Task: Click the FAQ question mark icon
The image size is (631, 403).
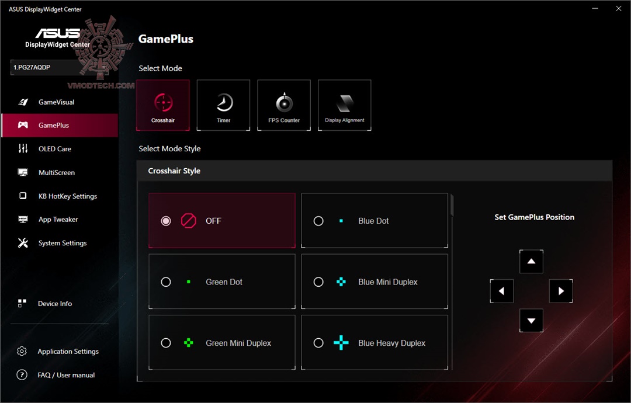Action: (x=22, y=375)
